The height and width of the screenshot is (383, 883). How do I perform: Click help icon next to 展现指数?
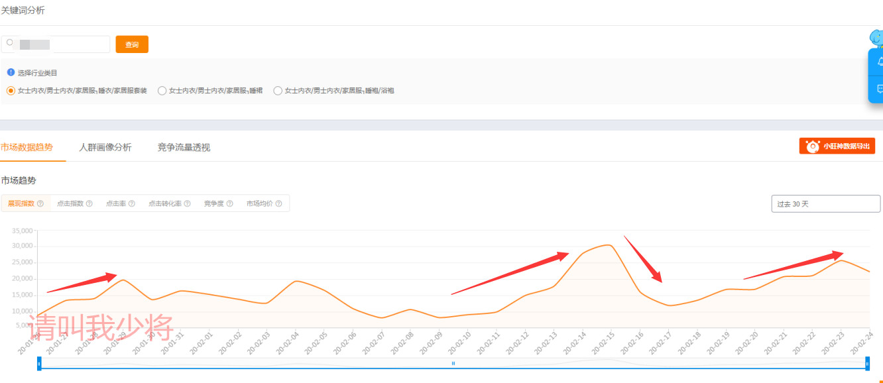(x=40, y=203)
